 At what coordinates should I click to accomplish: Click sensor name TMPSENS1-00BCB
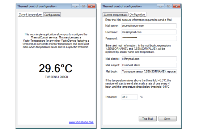[x=56, y=77]
